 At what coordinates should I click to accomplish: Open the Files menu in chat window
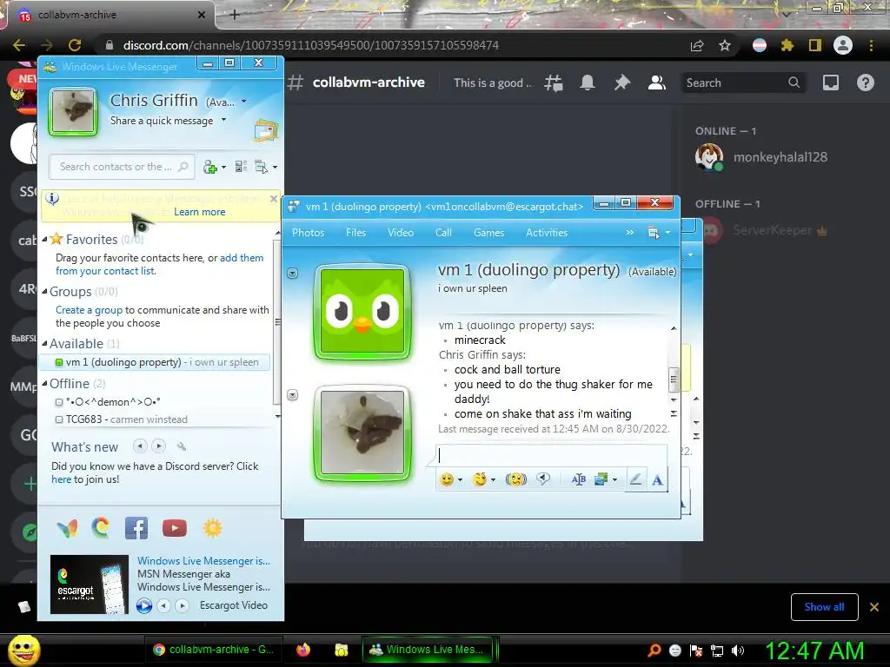click(x=355, y=233)
